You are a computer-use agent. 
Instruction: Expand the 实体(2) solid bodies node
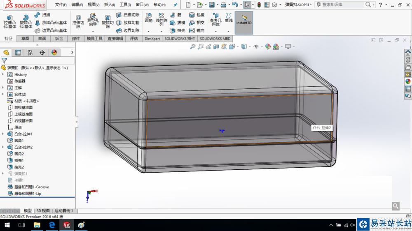click(3, 95)
